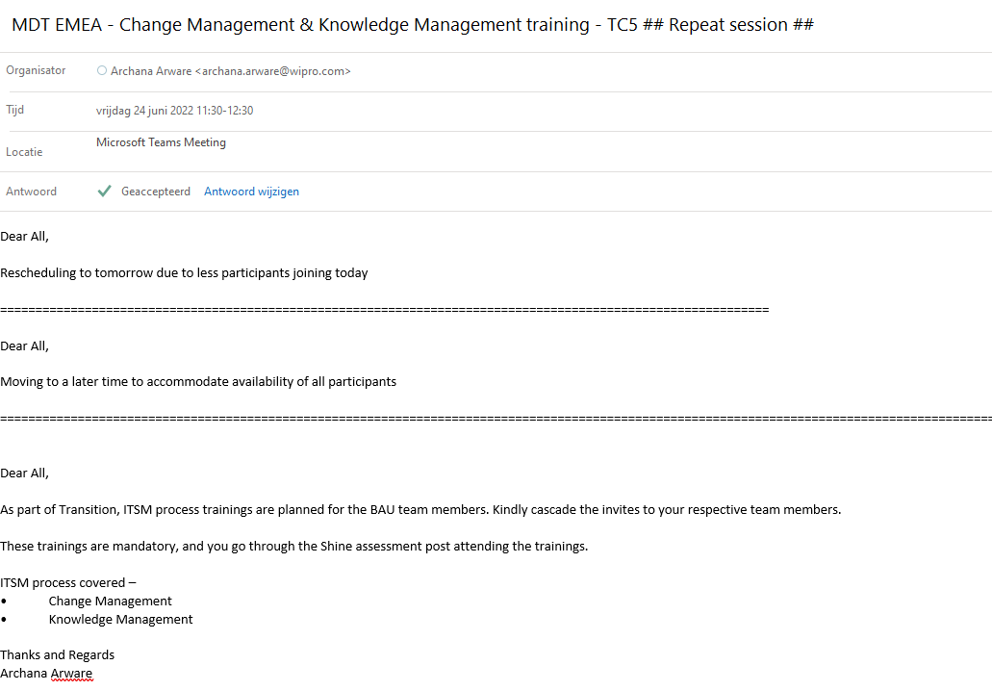The width and height of the screenshot is (992, 691).
Task: Click the Thanks and Regards line
Action: click(x=57, y=654)
